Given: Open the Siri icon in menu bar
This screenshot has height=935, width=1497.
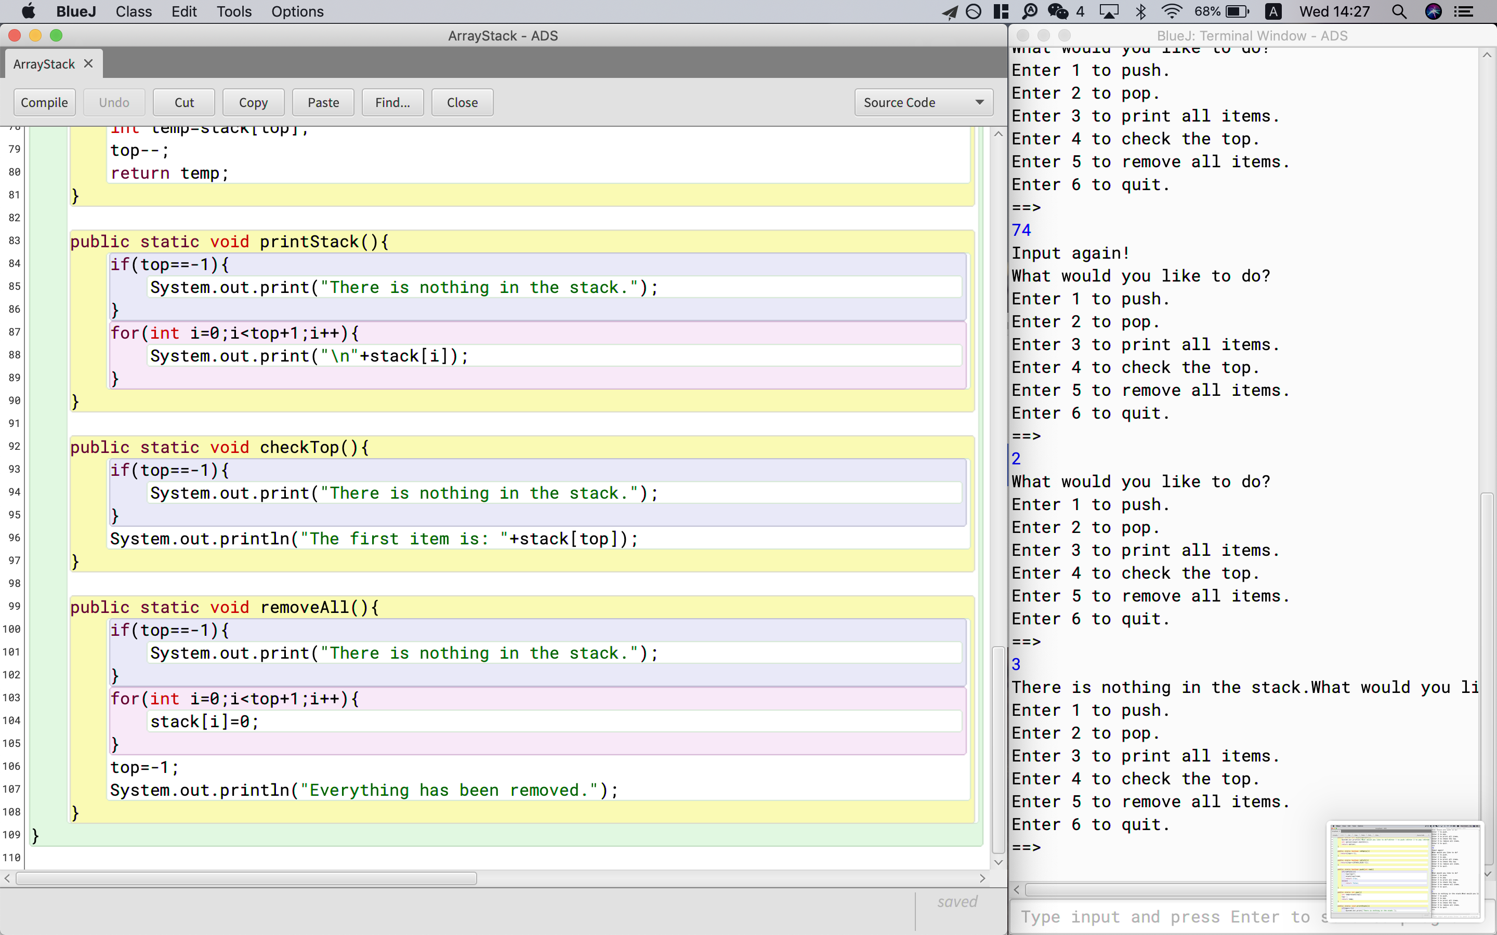Looking at the screenshot, I should pyautogui.click(x=1433, y=12).
